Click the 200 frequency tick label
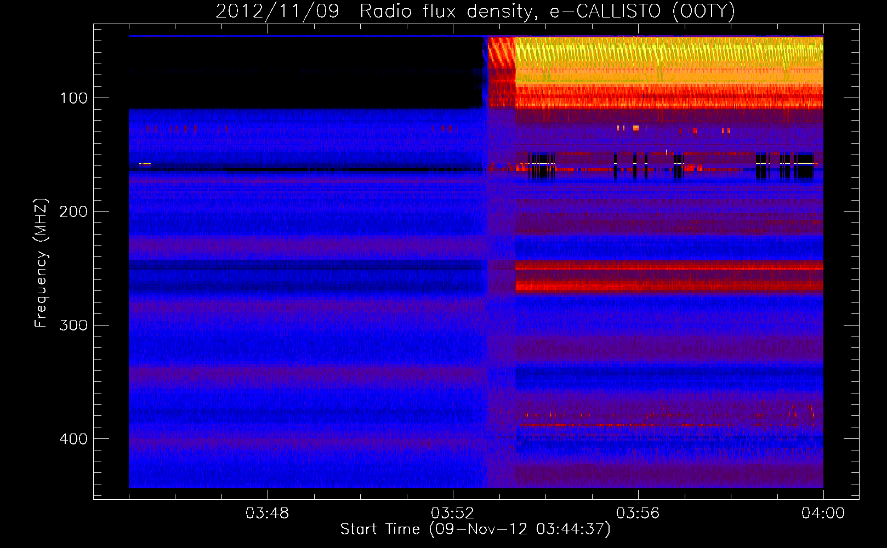Image resolution: width=887 pixels, height=548 pixels. (x=73, y=212)
